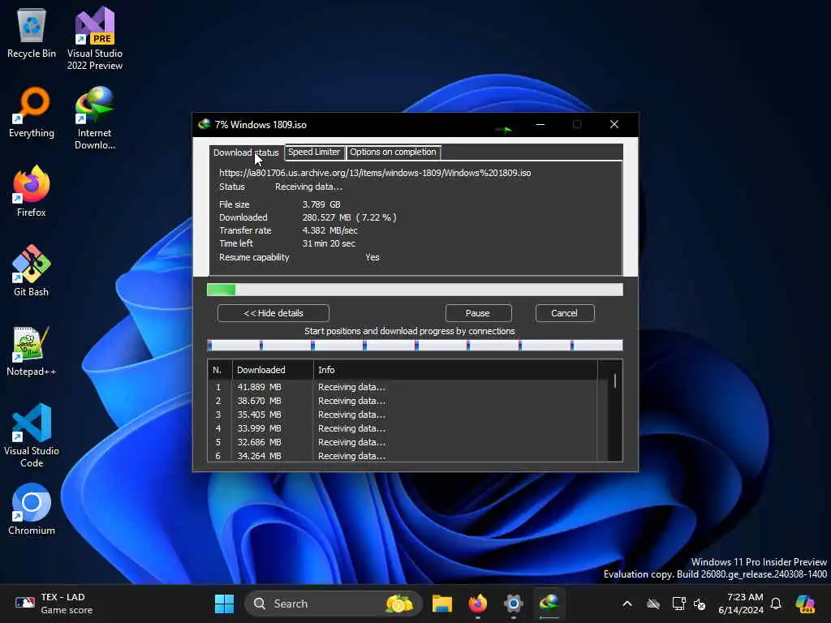
Task: Click the muted volume tray icon
Action: 700,604
